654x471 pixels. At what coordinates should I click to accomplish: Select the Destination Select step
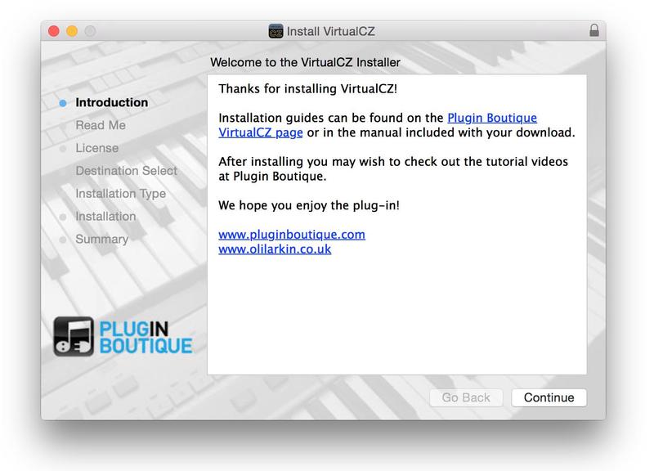127,171
